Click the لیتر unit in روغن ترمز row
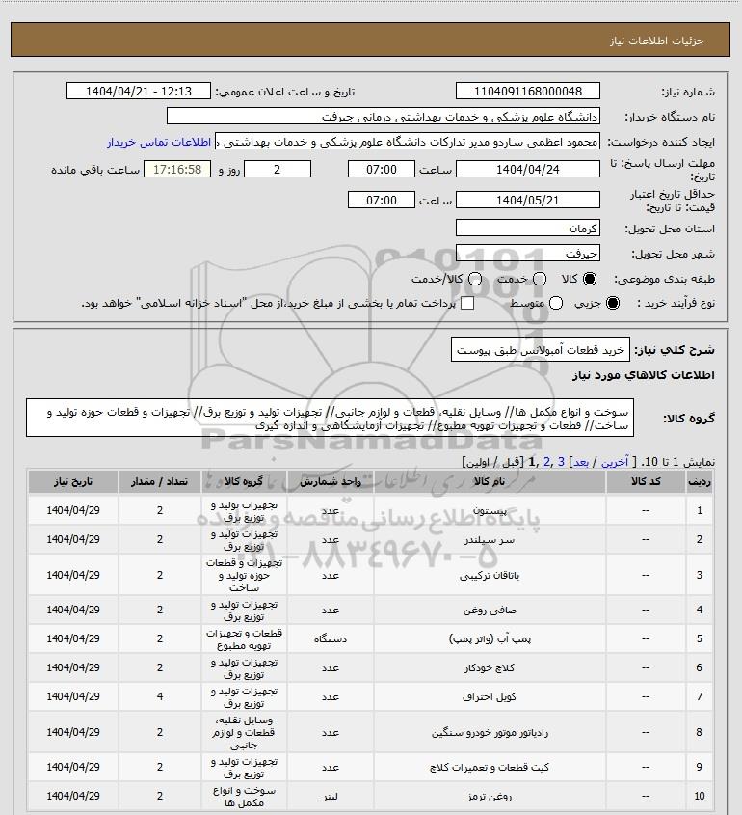The width and height of the screenshot is (742, 815). point(331,797)
